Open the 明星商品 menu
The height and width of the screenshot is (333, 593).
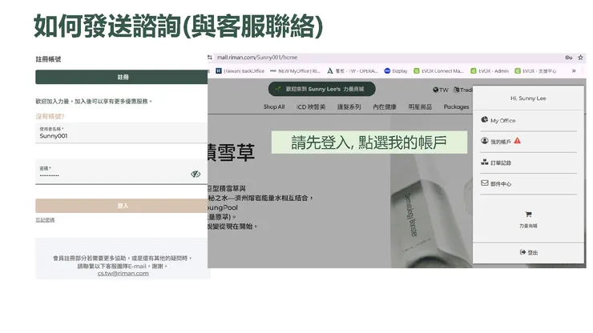pos(420,107)
